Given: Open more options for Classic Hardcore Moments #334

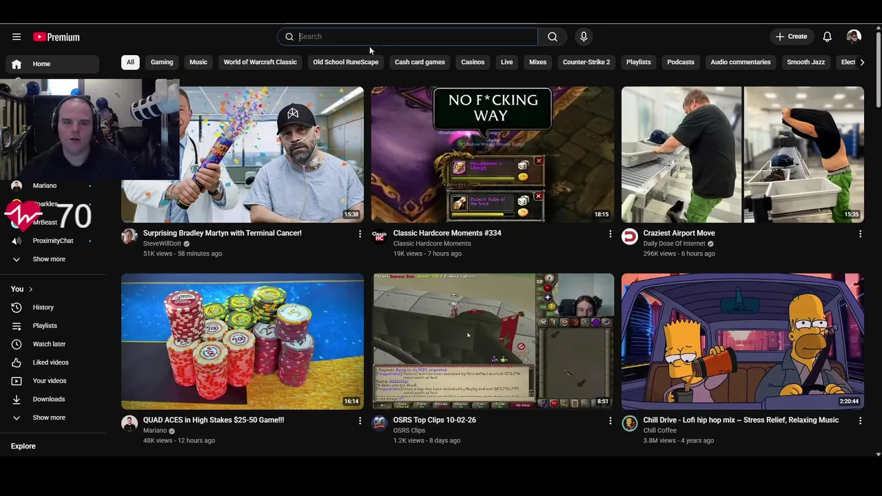Looking at the screenshot, I should [x=610, y=234].
